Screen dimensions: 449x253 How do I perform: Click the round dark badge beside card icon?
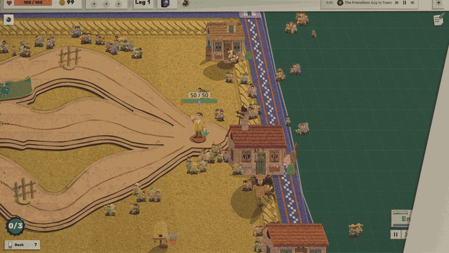(185, 3)
